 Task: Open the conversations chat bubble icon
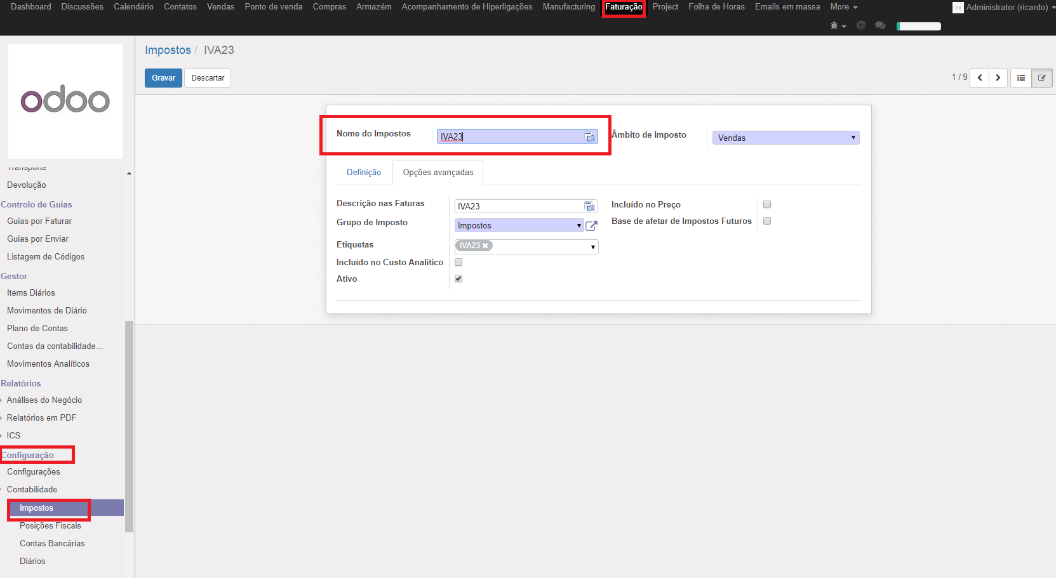(880, 25)
